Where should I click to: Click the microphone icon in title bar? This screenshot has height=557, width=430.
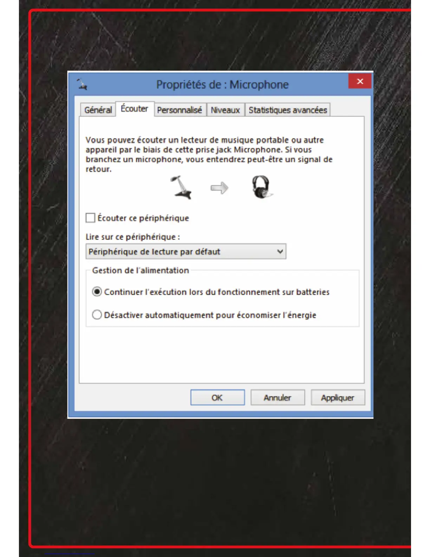[x=82, y=85]
